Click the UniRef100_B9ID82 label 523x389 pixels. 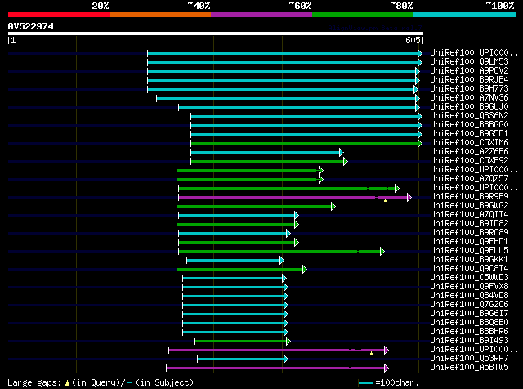point(469,224)
